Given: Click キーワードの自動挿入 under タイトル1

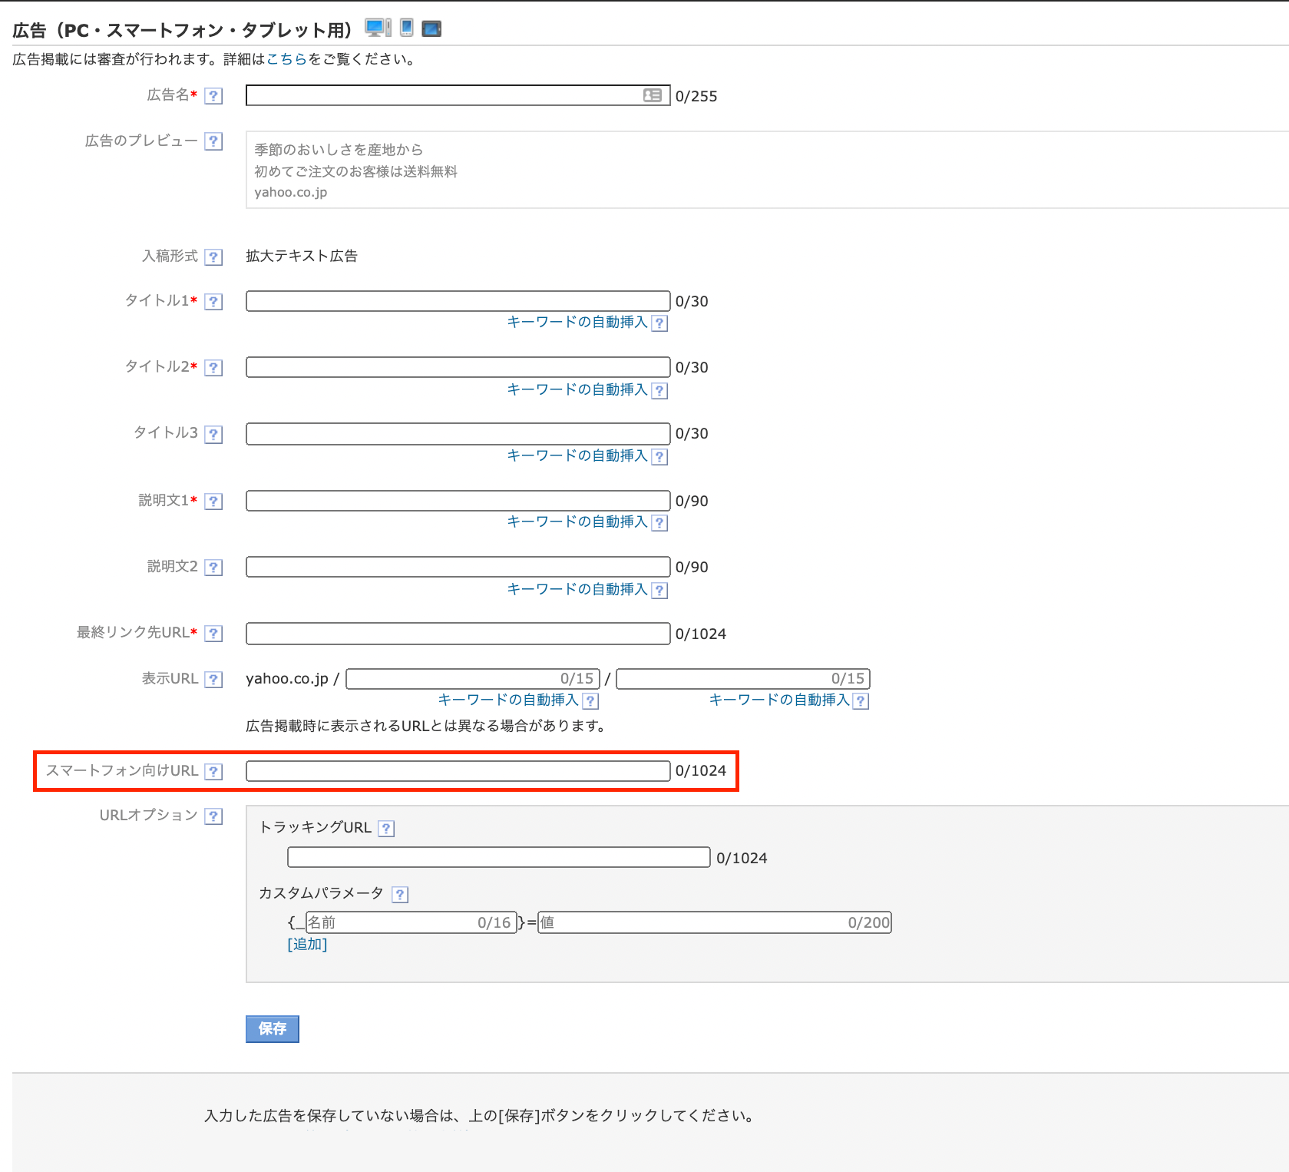Looking at the screenshot, I should pos(577,322).
